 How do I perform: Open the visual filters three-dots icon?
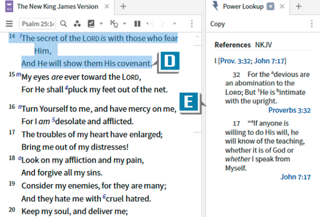(77, 24)
